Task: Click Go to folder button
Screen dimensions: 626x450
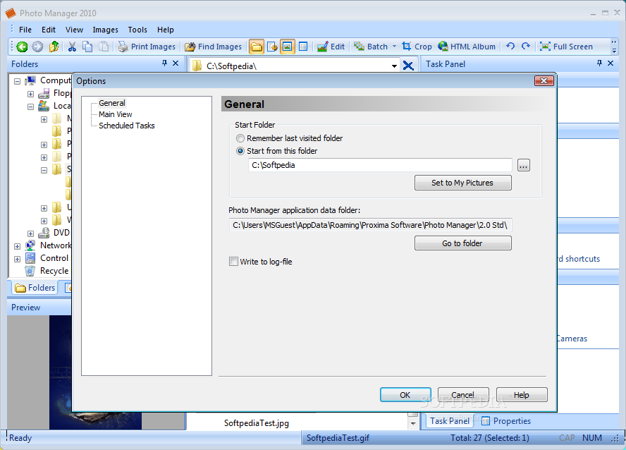Action: [x=462, y=243]
